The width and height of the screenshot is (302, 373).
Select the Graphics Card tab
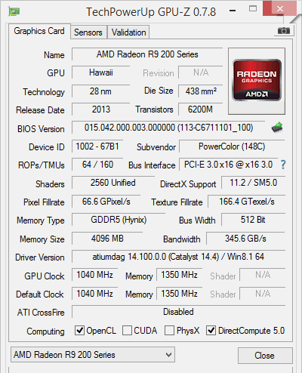pos(39,31)
